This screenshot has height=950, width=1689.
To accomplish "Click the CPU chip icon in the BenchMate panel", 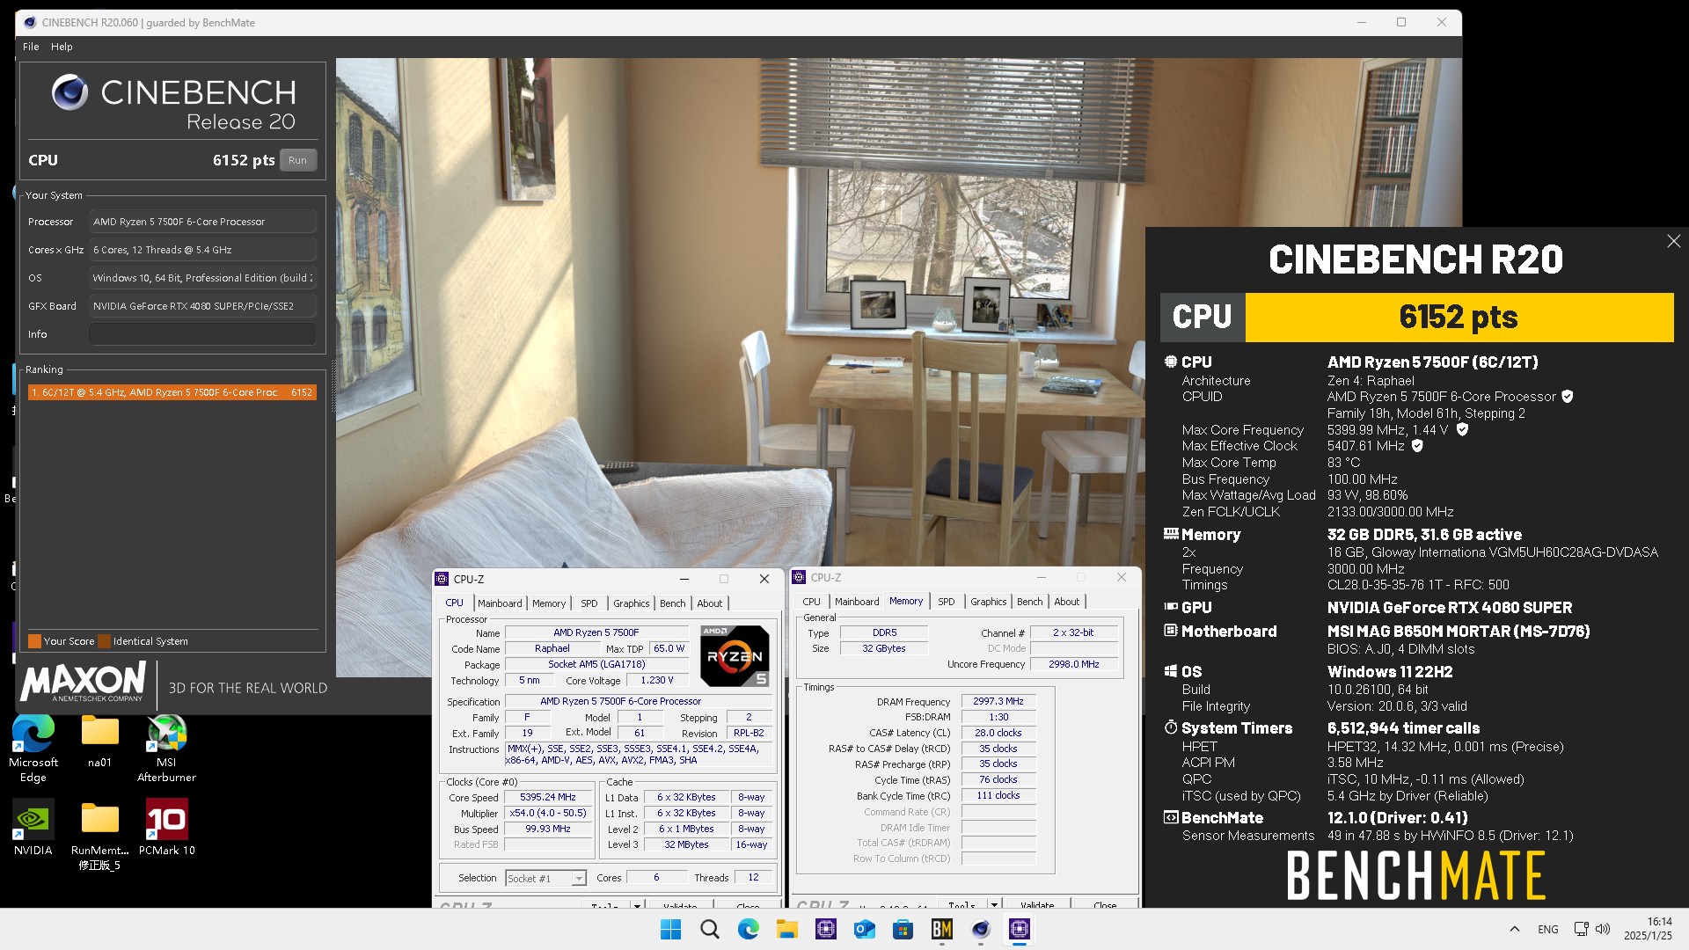I will [x=1170, y=362].
